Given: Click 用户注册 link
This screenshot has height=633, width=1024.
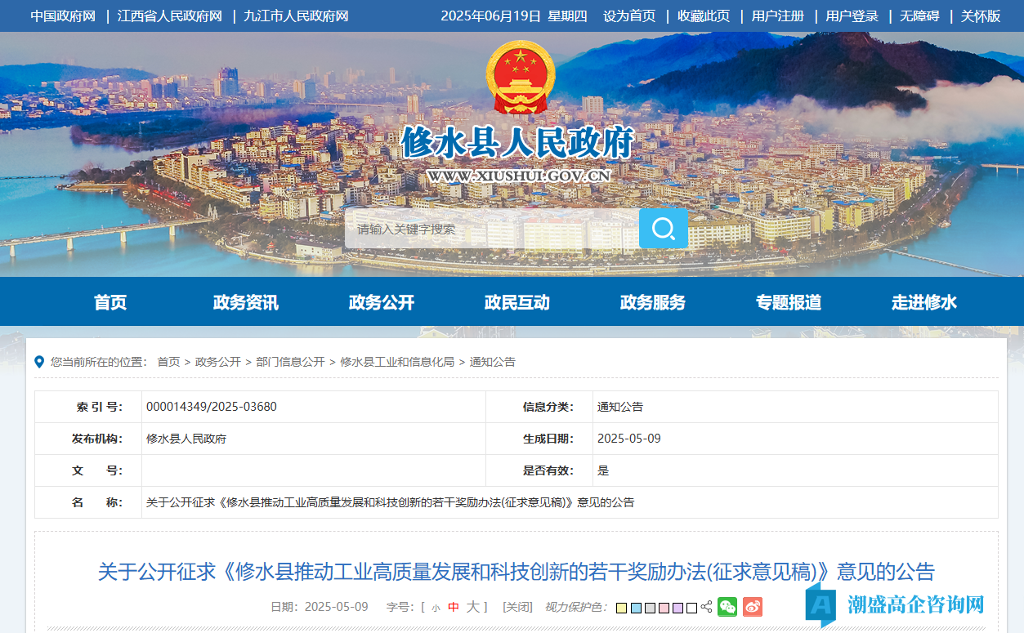Looking at the screenshot, I should (778, 16).
